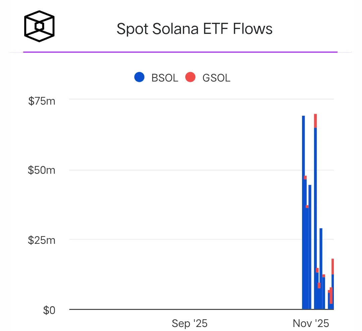Image resolution: width=362 pixels, height=331 pixels.
Task: Click the $25m y-axis label
Action: [x=42, y=240]
